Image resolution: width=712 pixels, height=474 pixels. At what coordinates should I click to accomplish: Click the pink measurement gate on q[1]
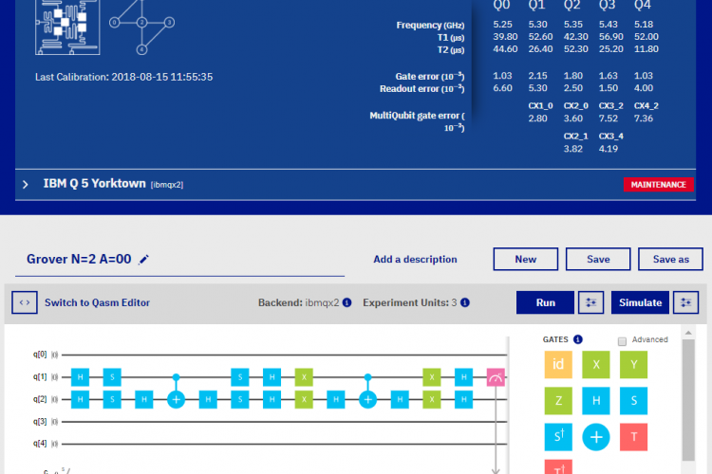(496, 377)
